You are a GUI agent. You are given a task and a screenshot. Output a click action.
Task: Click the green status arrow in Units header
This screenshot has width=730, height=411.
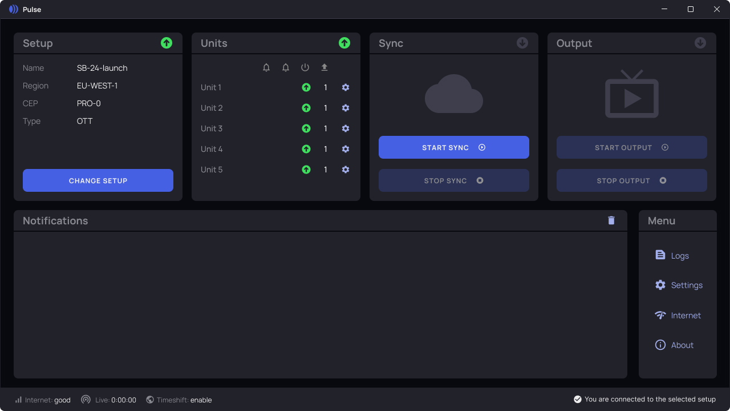[344, 43]
